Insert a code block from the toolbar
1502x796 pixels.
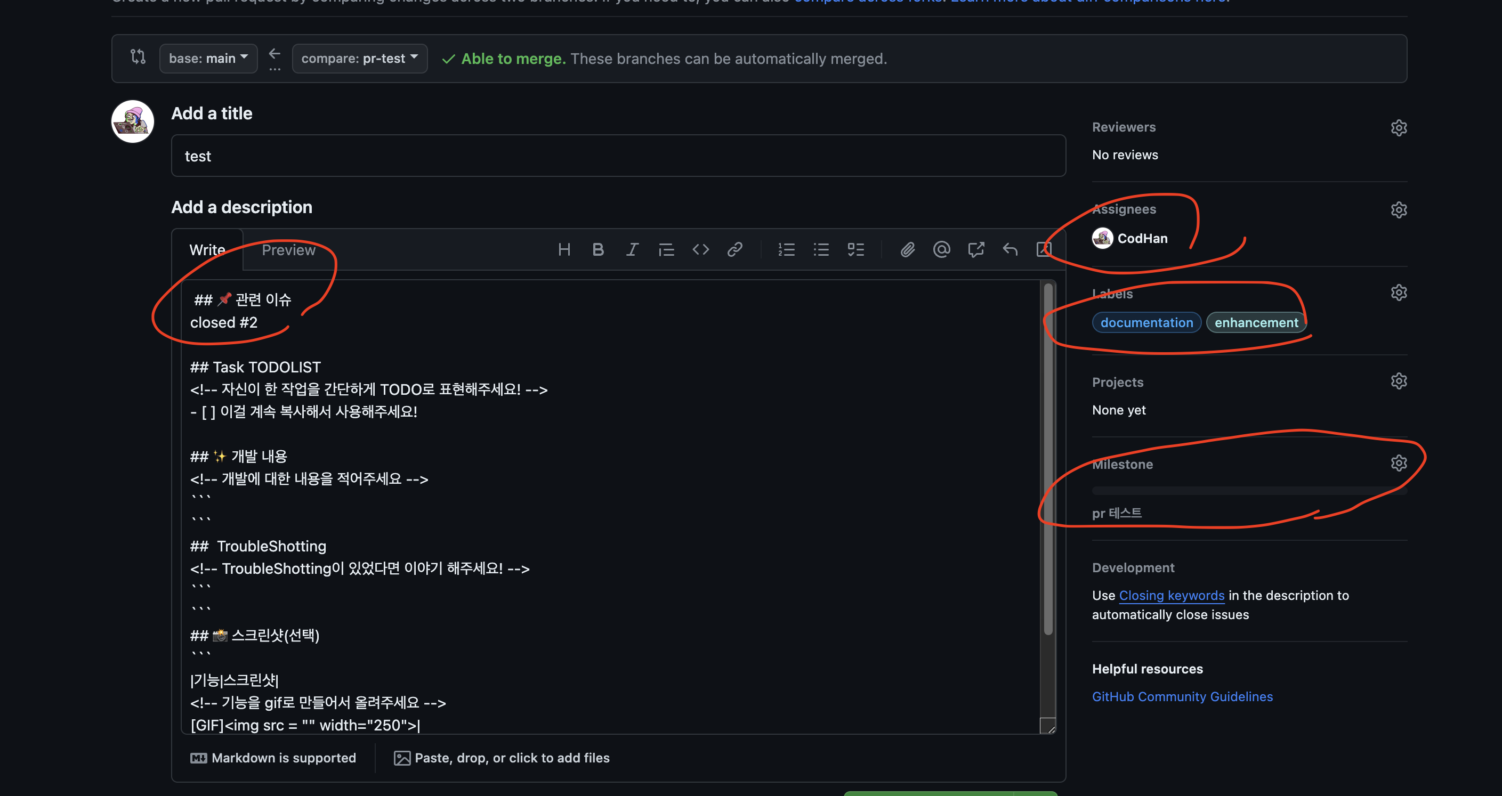700,250
